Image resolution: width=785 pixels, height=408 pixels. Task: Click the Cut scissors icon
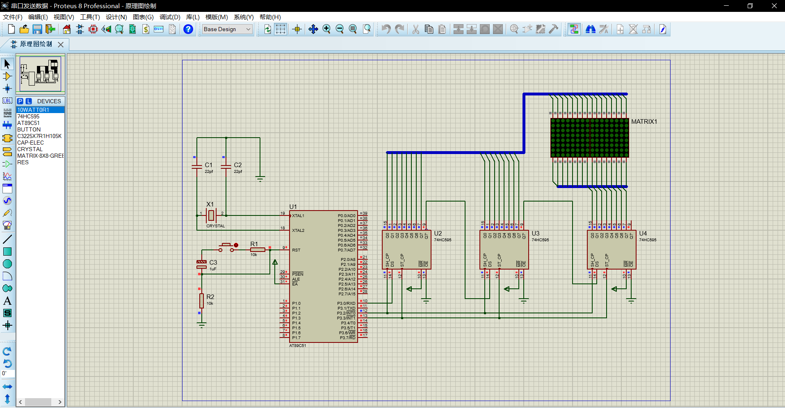pyautogui.click(x=415, y=29)
